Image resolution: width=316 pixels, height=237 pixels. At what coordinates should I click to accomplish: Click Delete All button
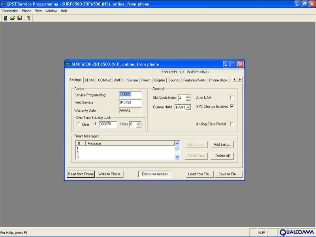pyautogui.click(x=222, y=156)
